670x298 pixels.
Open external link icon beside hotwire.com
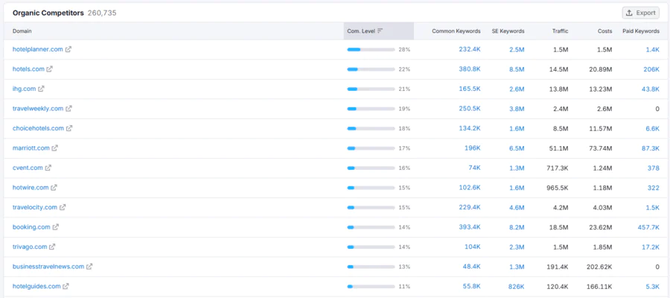click(54, 187)
